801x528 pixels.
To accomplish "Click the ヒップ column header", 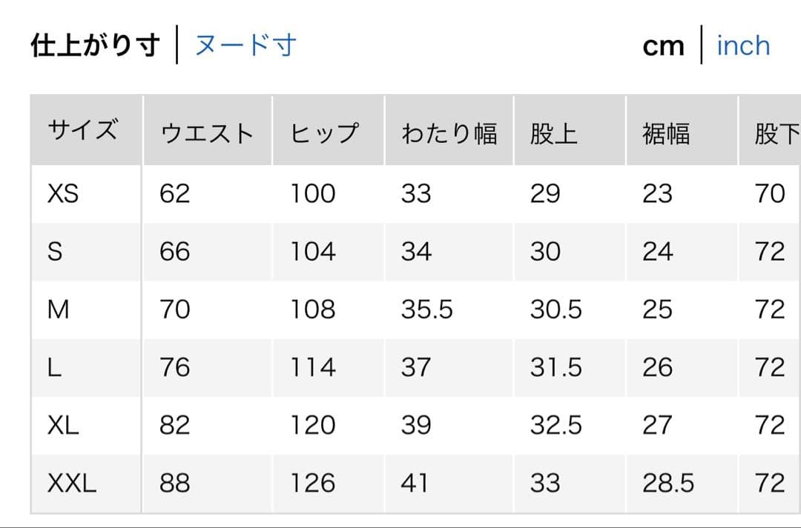I will tap(325, 133).
